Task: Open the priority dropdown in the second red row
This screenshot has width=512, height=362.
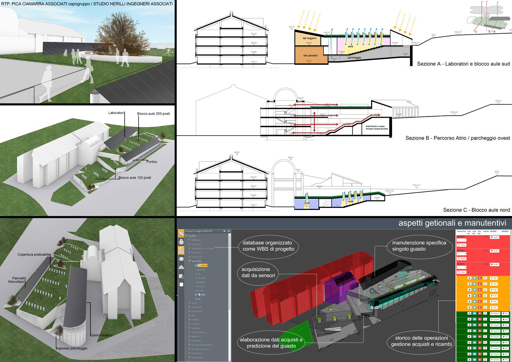Action: [x=462, y=254]
